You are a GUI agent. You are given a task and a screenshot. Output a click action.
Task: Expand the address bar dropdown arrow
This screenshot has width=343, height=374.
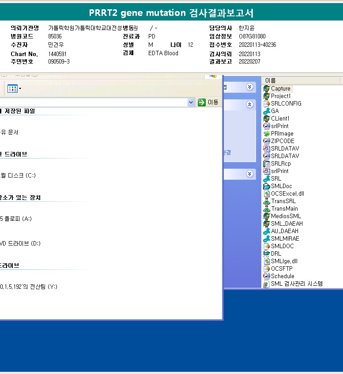[191, 102]
